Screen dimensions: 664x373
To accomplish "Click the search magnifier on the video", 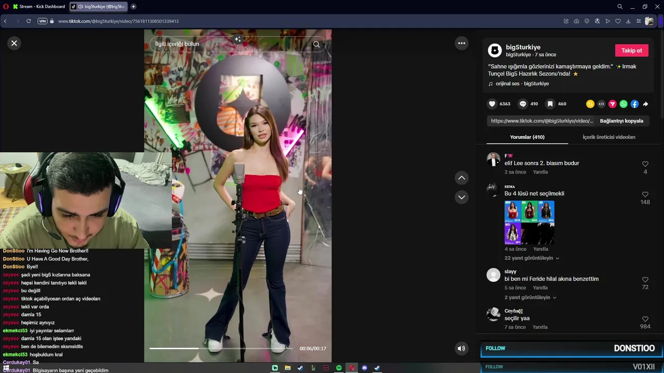I will pos(316,44).
